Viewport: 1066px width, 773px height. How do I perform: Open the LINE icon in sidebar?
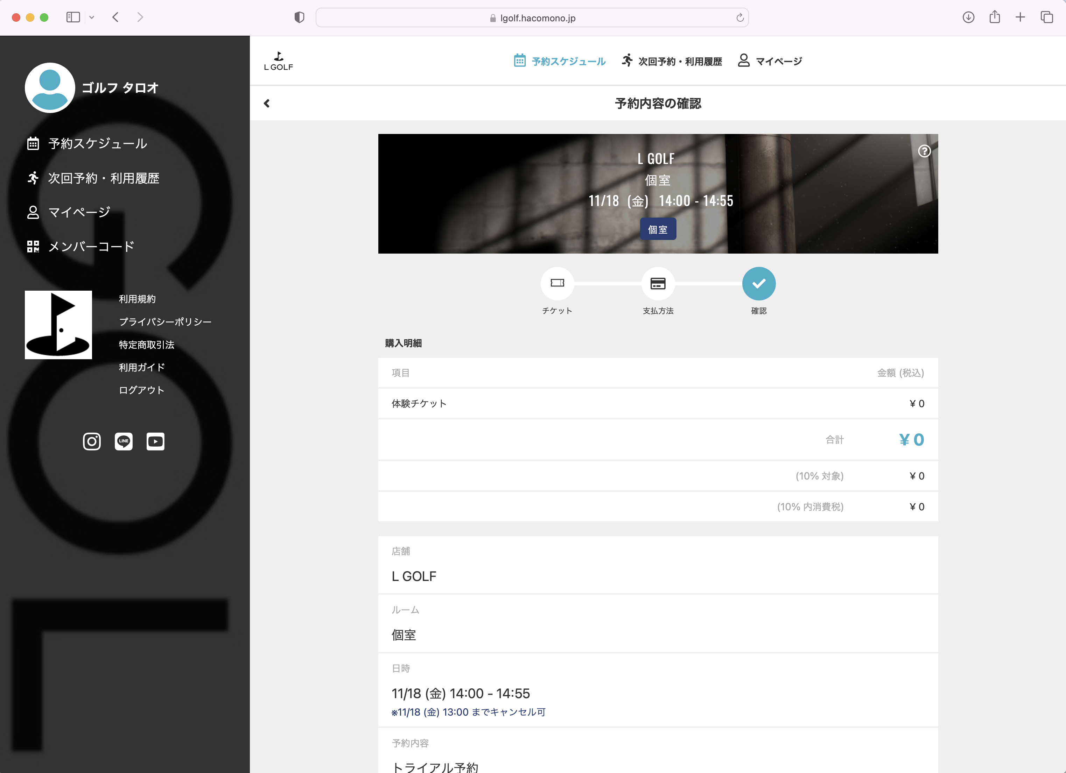point(124,441)
